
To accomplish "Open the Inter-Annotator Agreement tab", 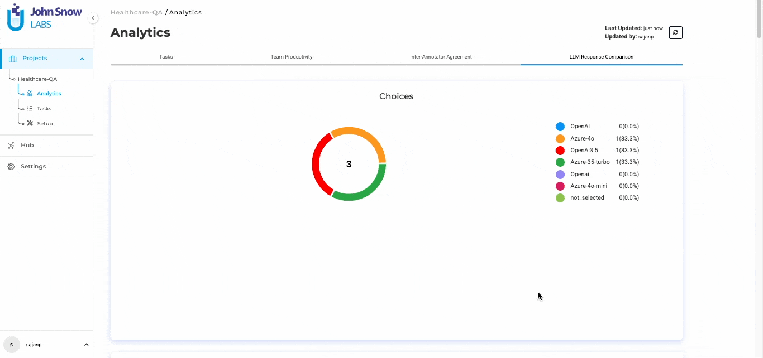I will click(x=441, y=57).
